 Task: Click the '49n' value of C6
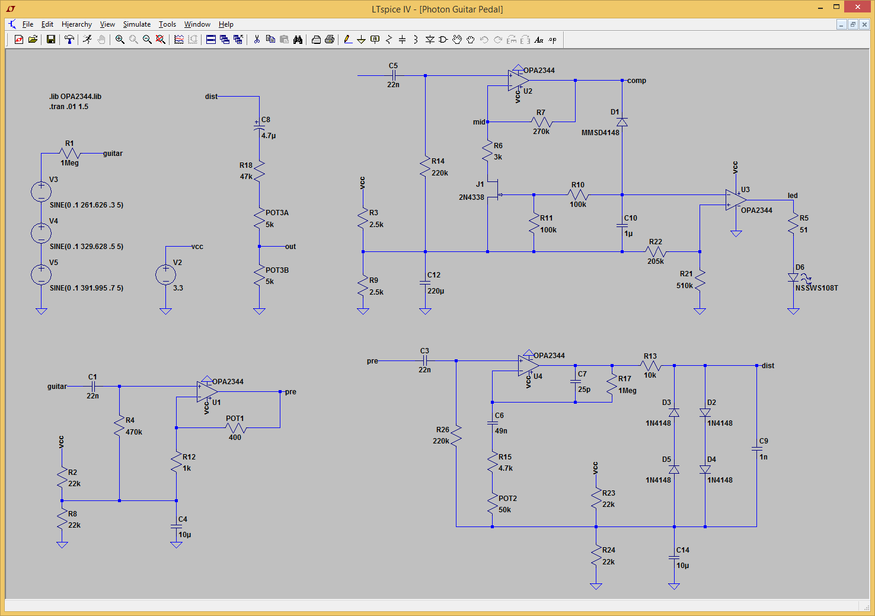point(501,431)
